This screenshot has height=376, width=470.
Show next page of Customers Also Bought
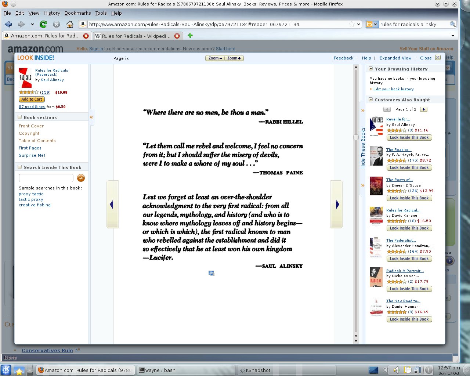click(424, 109)
